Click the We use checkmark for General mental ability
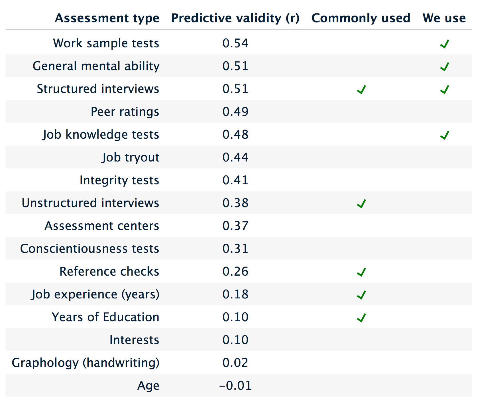 444,66
